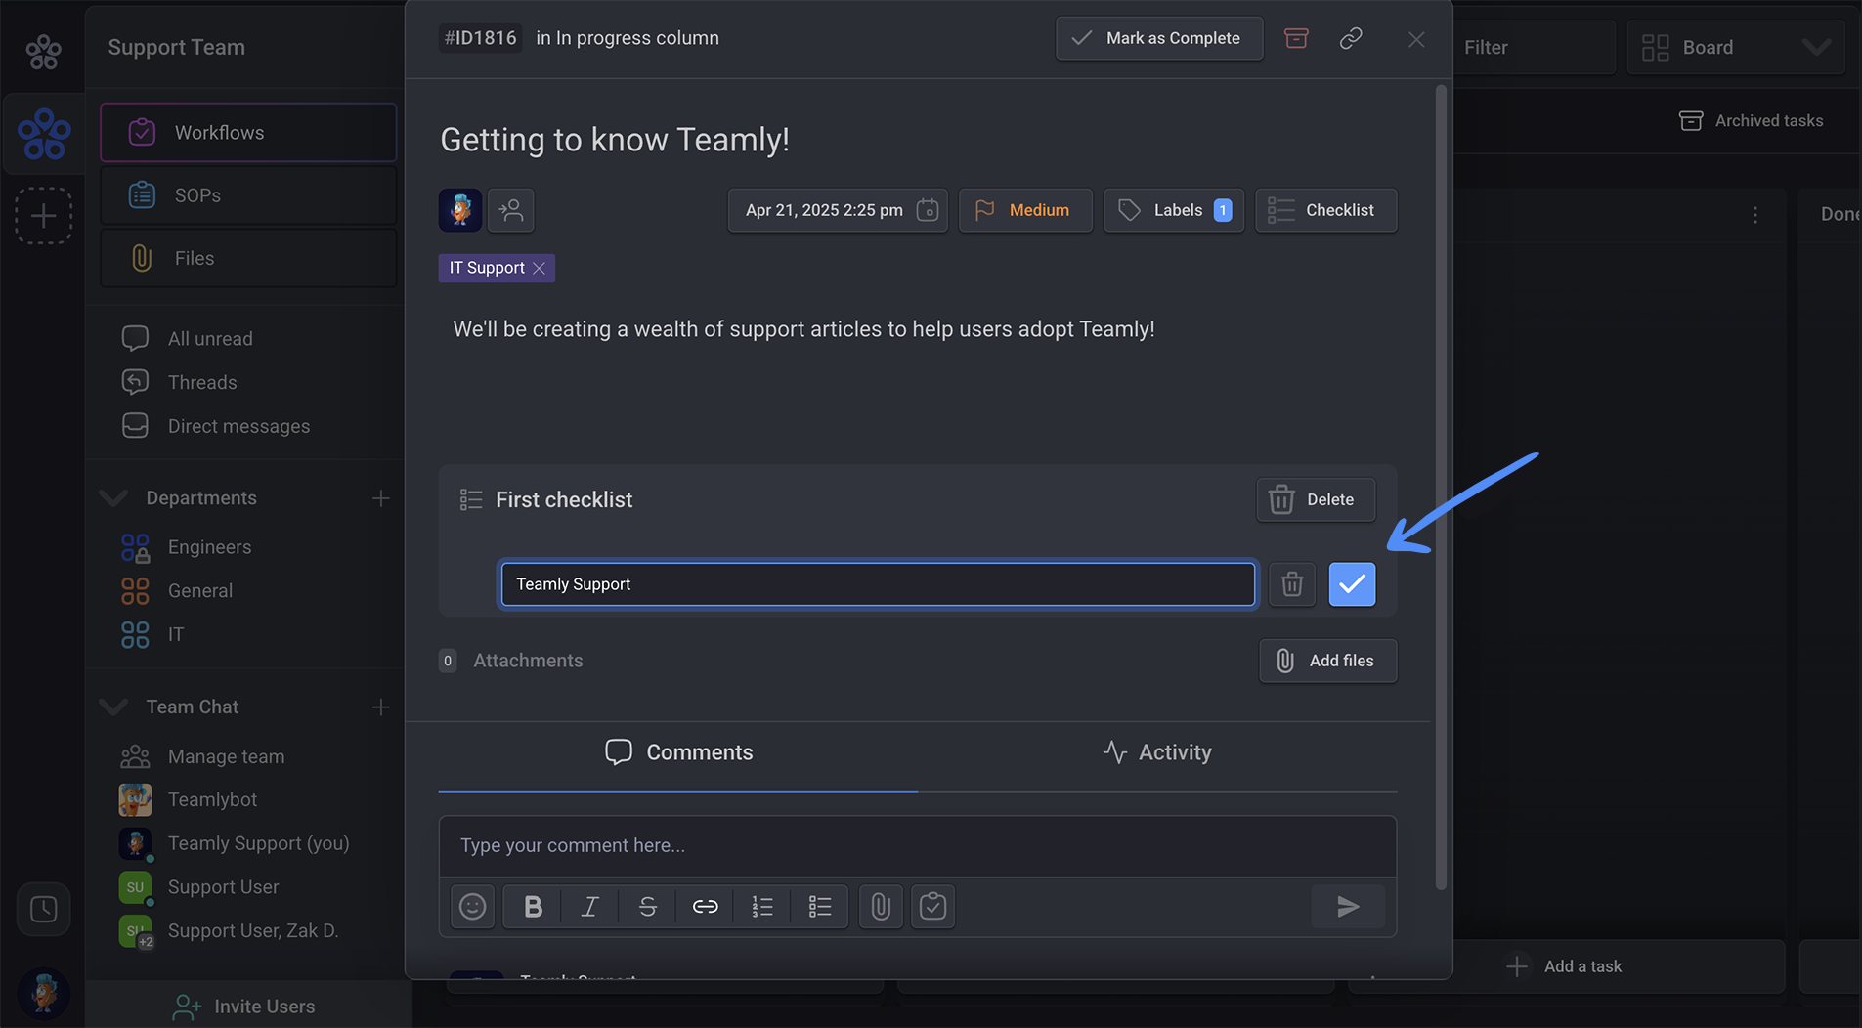This screenshot has height=1028, width=1862.
Task: Collapse the Team Chat section
Action: coord(114,707)
